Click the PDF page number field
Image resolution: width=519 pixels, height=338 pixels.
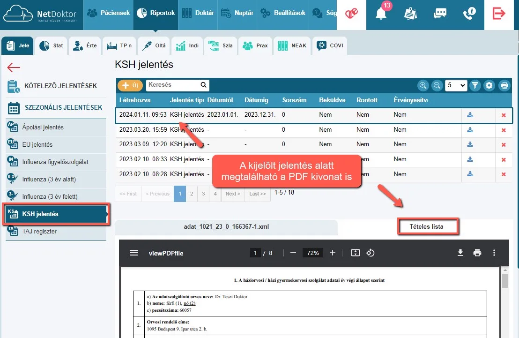pos(255,253)
